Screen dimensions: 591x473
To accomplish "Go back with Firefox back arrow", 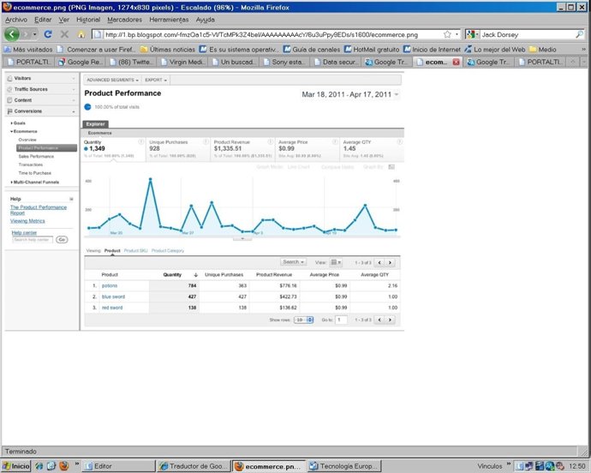I will [11, 34].
